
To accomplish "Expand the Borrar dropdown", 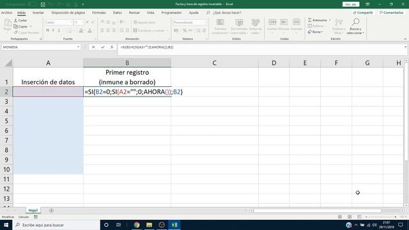I will 322,32.
